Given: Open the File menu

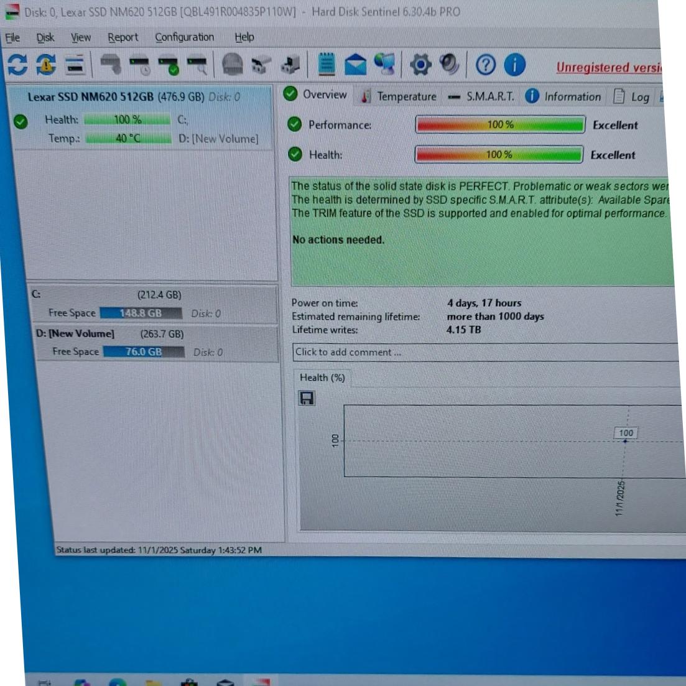Looking at the screenshot, I should click(12, 38).
